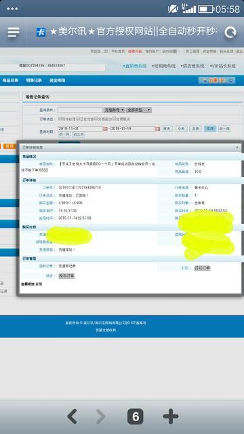Click the orange button left of dialog

(10, 146)
